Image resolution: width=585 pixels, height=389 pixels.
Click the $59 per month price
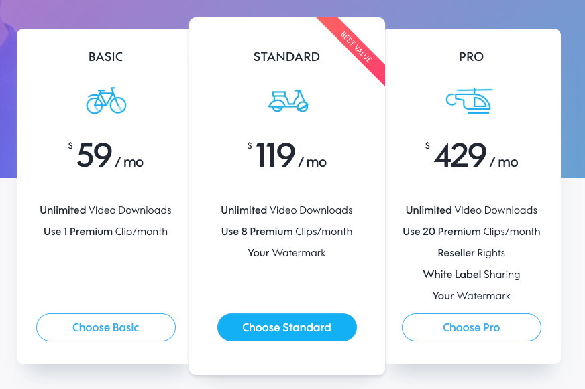click(x=105, y=155)
